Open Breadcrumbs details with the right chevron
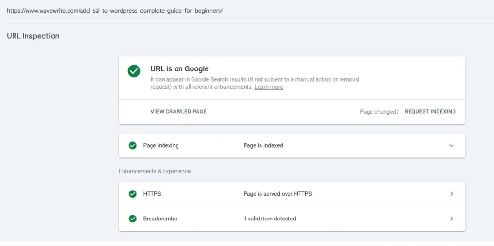The width and height of the screenshot is (494, 246). pos(452,219)
